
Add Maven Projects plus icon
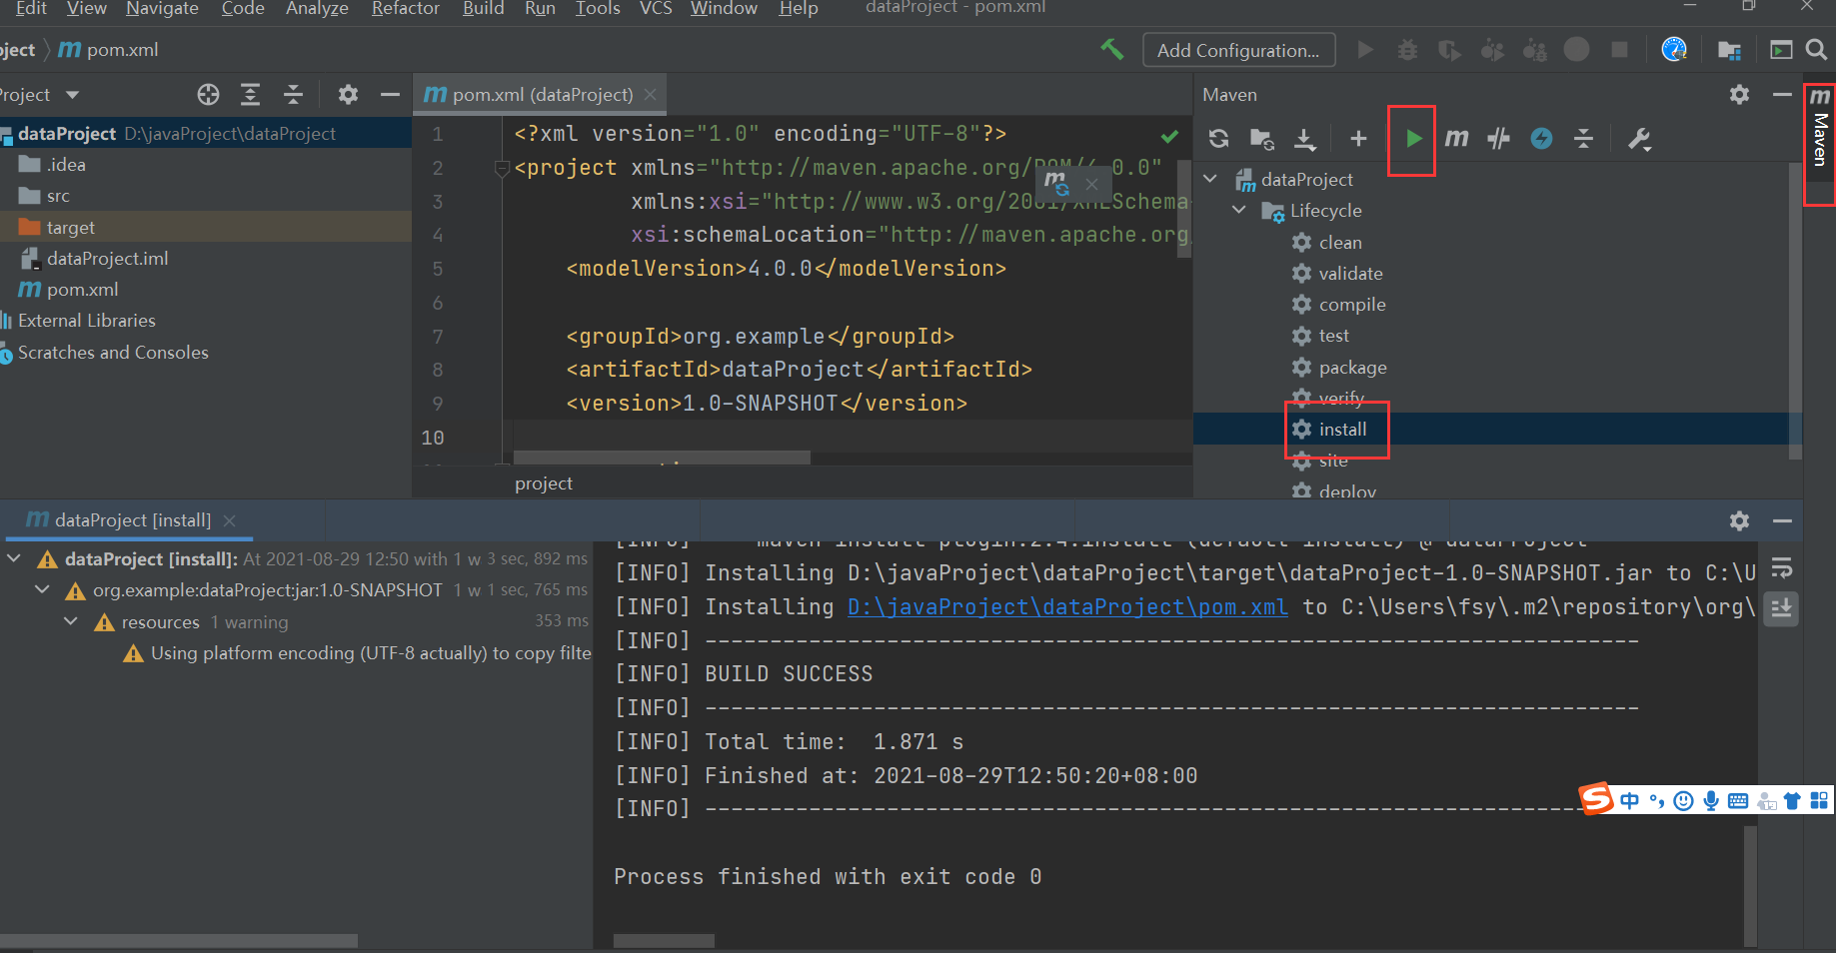(x=1357, y=139)
